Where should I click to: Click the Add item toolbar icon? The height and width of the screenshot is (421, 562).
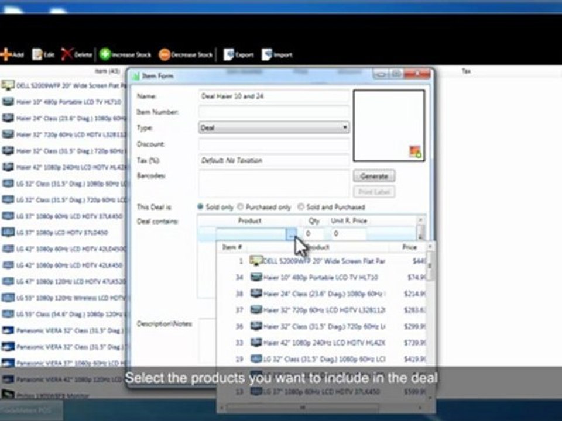tap(6, 54)
